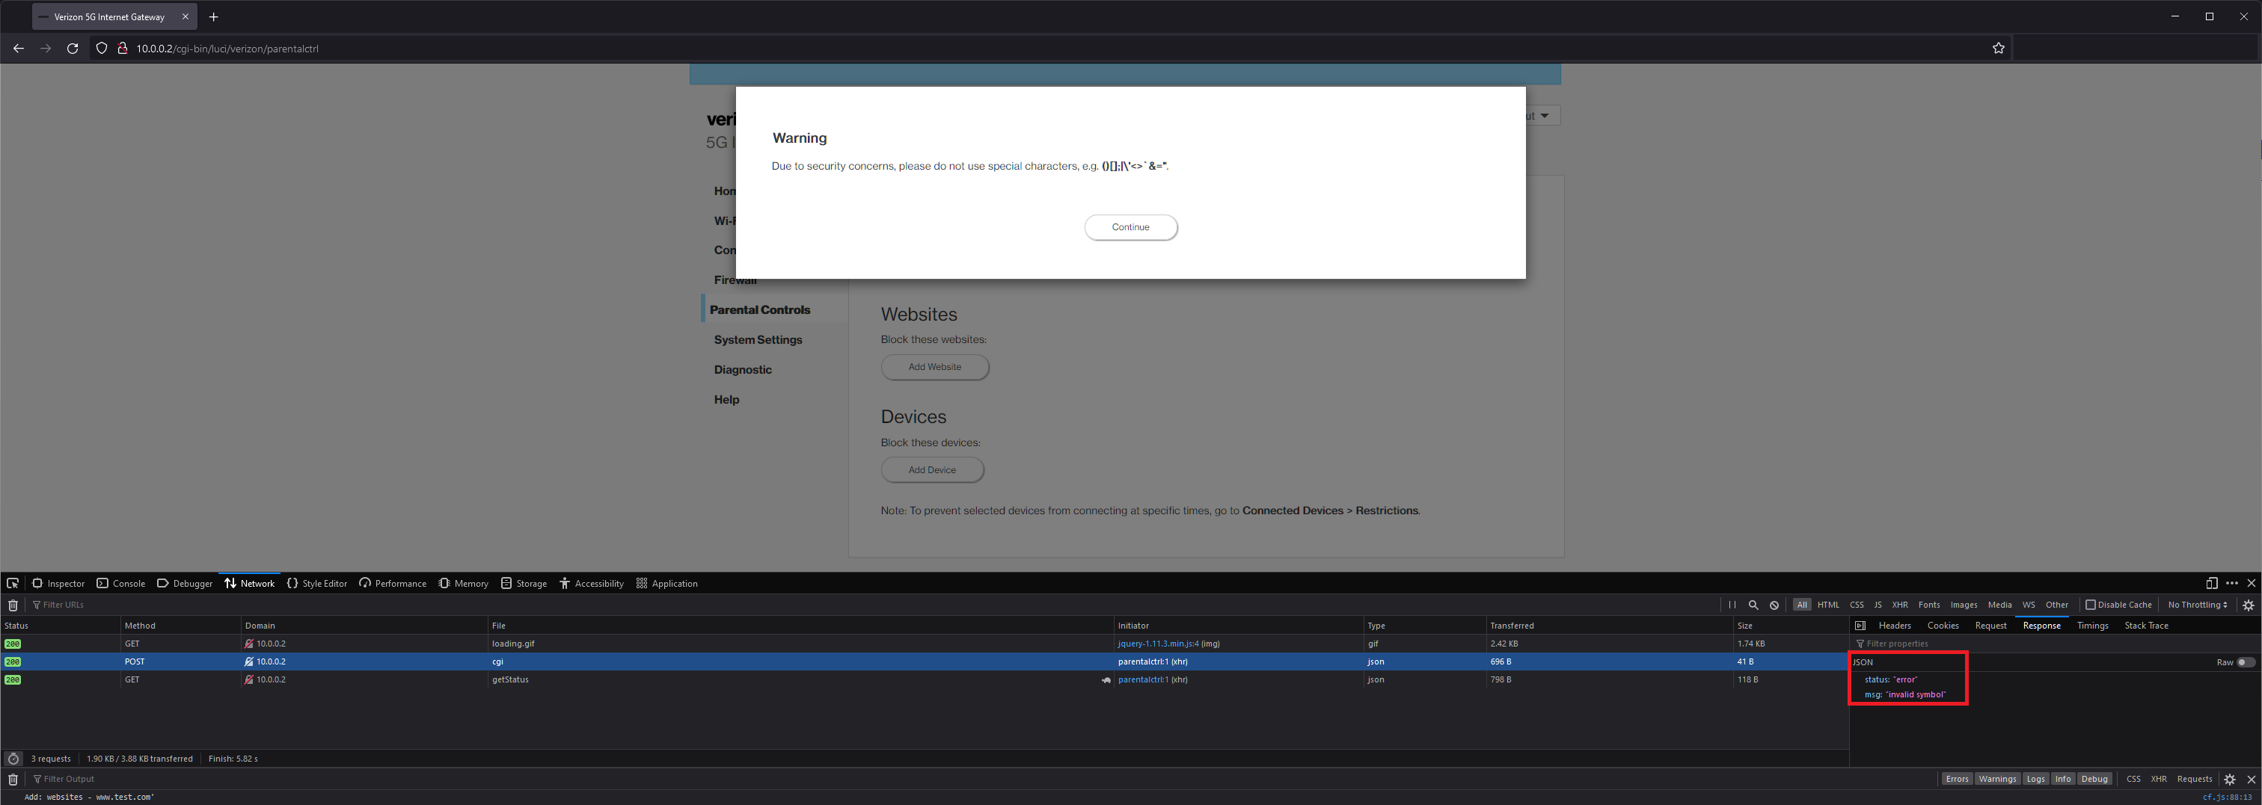Close the DevTools panel
The width and height of the screenshot is (2262, 805).
[2251, 583]
